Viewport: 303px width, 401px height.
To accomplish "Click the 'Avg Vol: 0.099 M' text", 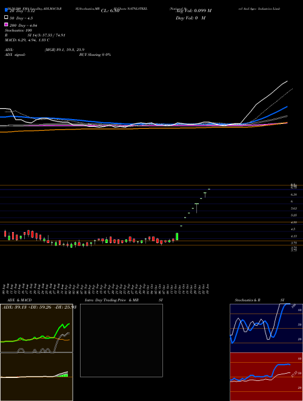I will click(x=193, y=11).
